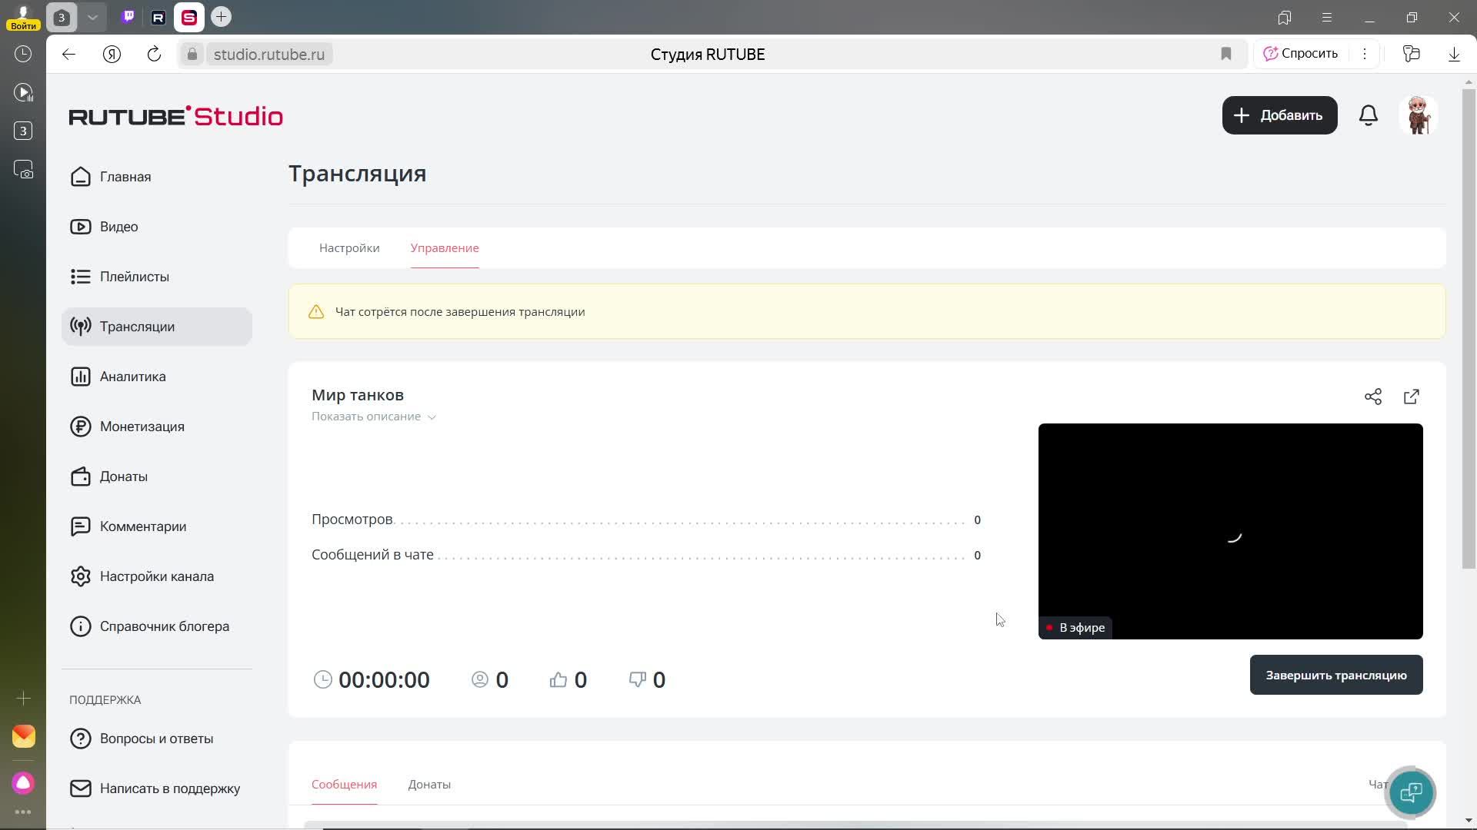This screenshot has width=1477, height=830.
Task: Open the notifications bell
Action: [1369, 115]
